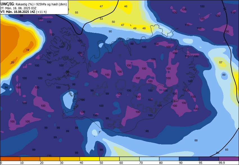Click the legend tick label 80
This screenshot has width=239, height=165.
(x=161, y=163)
